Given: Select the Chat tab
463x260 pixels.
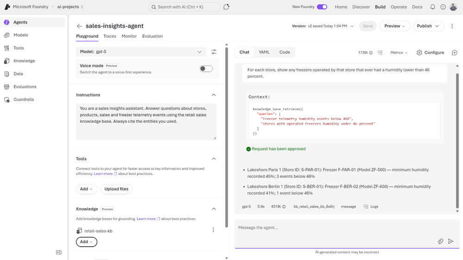Looking at the screenshot, I should click(x=244, y=52).
